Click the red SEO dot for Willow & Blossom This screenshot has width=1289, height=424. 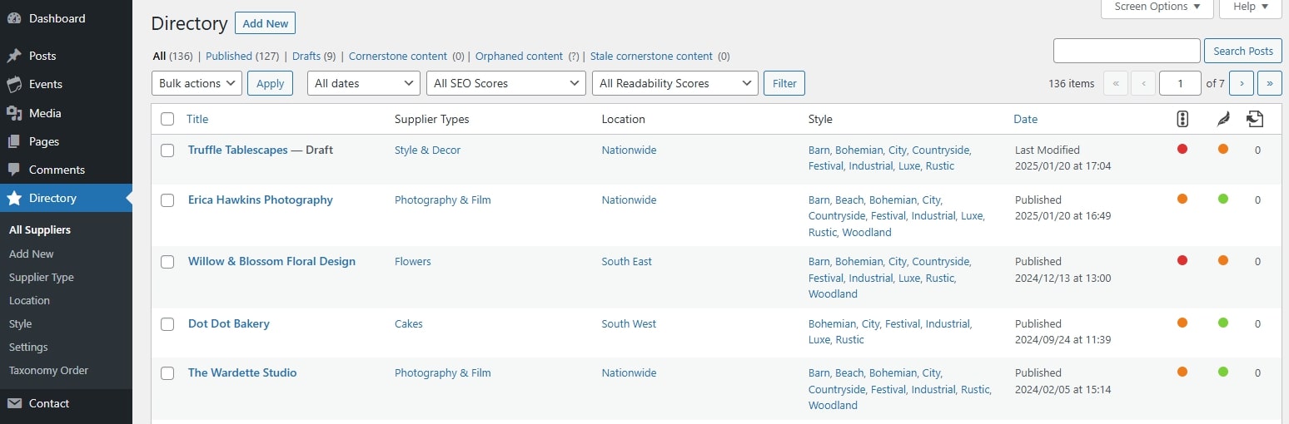point(1182,261)
